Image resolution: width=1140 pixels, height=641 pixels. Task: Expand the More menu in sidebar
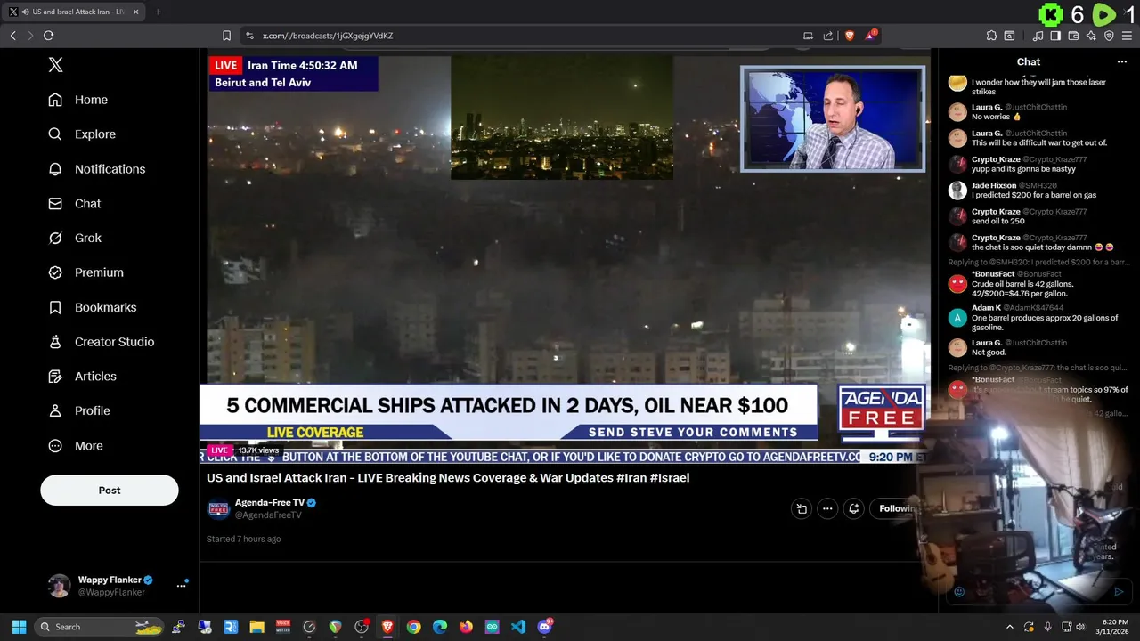[76, 446]
